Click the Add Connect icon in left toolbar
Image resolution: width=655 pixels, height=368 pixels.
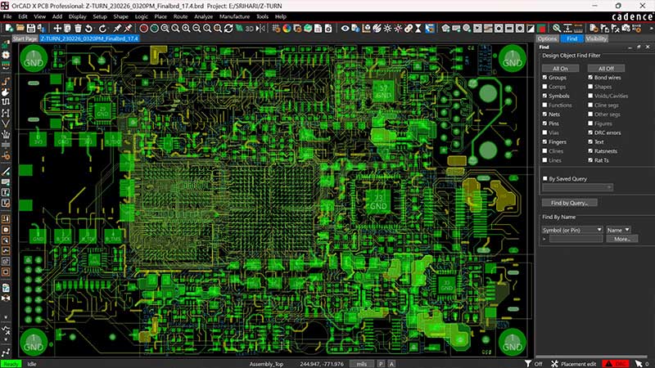pos(6,82)
